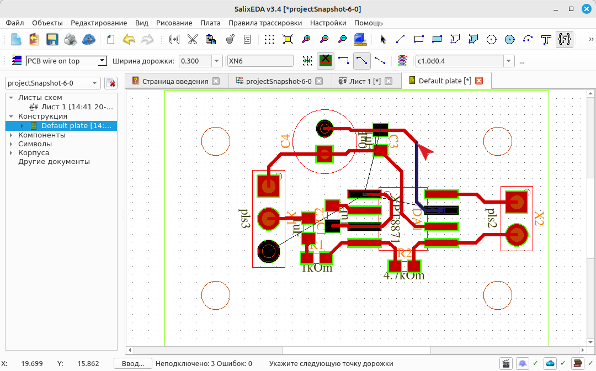Switch to the Страница введения tab
The image size is (596, 371).
tap(175, 81)
